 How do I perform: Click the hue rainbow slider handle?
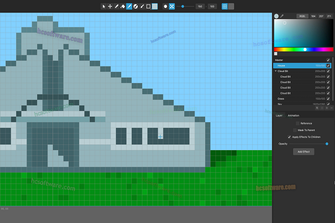[x=305, y=50]
